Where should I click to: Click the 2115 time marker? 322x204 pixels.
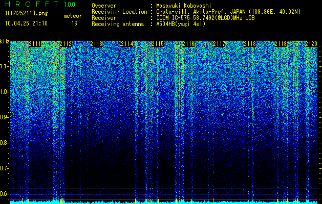tap(158, 44)
